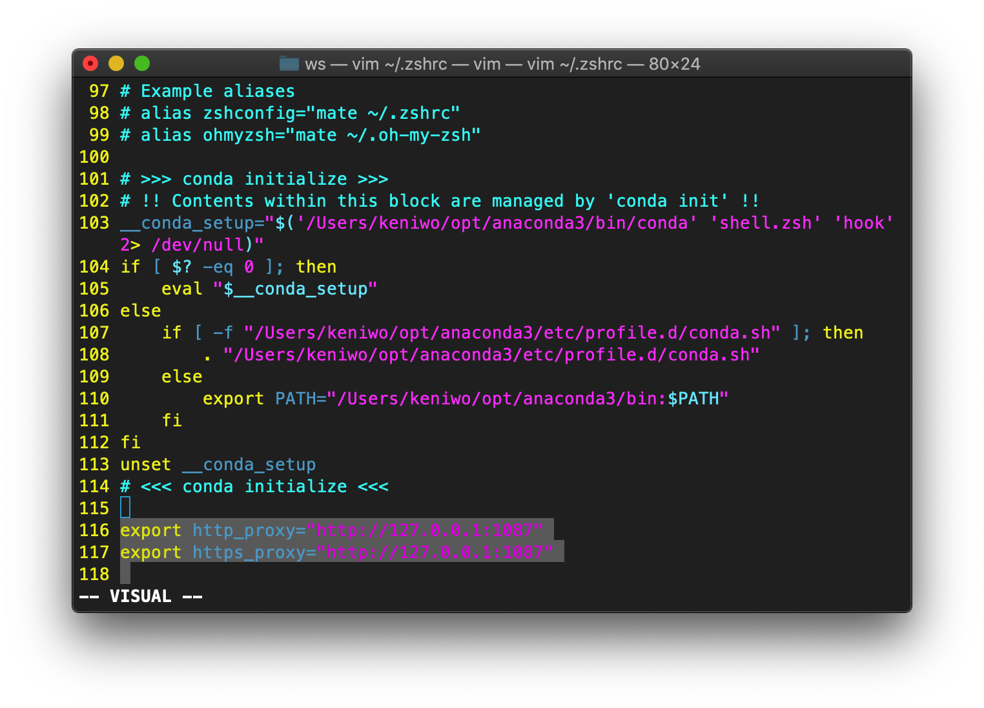Screen dimensions: 984x708
Task: Click the empty cursor box on line 115
Action: click(125, 508)
